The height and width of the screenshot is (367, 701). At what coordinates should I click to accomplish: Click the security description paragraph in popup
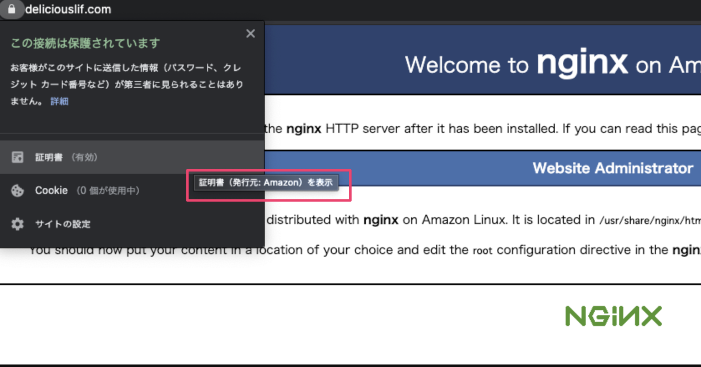point(127,84)
